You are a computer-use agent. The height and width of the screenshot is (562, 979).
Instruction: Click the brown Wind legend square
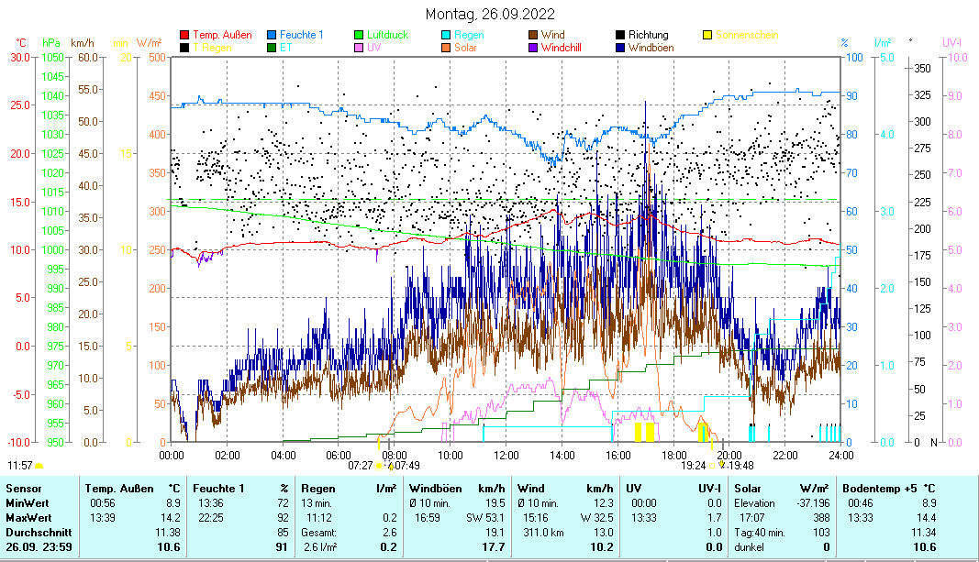534,35
